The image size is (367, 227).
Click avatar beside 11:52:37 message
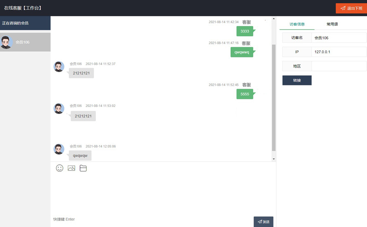(59, 67)
